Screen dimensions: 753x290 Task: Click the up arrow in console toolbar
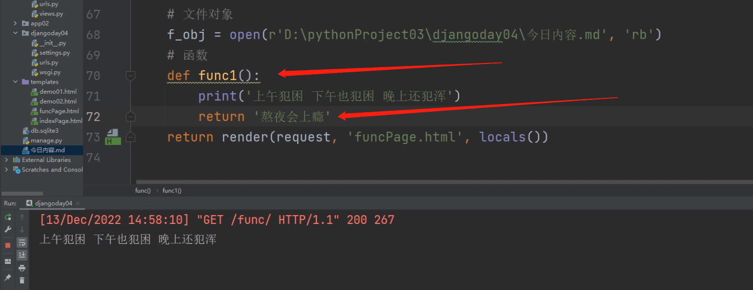coord(22,217)
